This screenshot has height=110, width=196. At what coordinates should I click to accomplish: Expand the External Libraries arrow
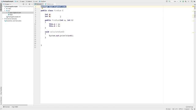pos(3,19)
